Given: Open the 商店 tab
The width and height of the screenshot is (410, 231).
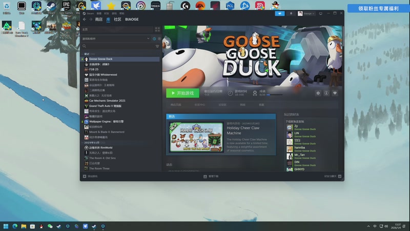Looking at the screenshot, I should pos(98,20).
